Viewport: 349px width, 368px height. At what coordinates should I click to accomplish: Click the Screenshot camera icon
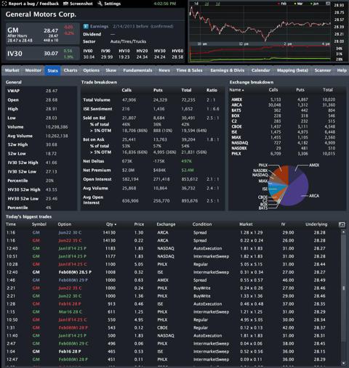pyautogui.click(x=65, y=4)
